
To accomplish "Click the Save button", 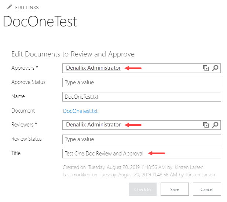I will click(x=175, y=189).
